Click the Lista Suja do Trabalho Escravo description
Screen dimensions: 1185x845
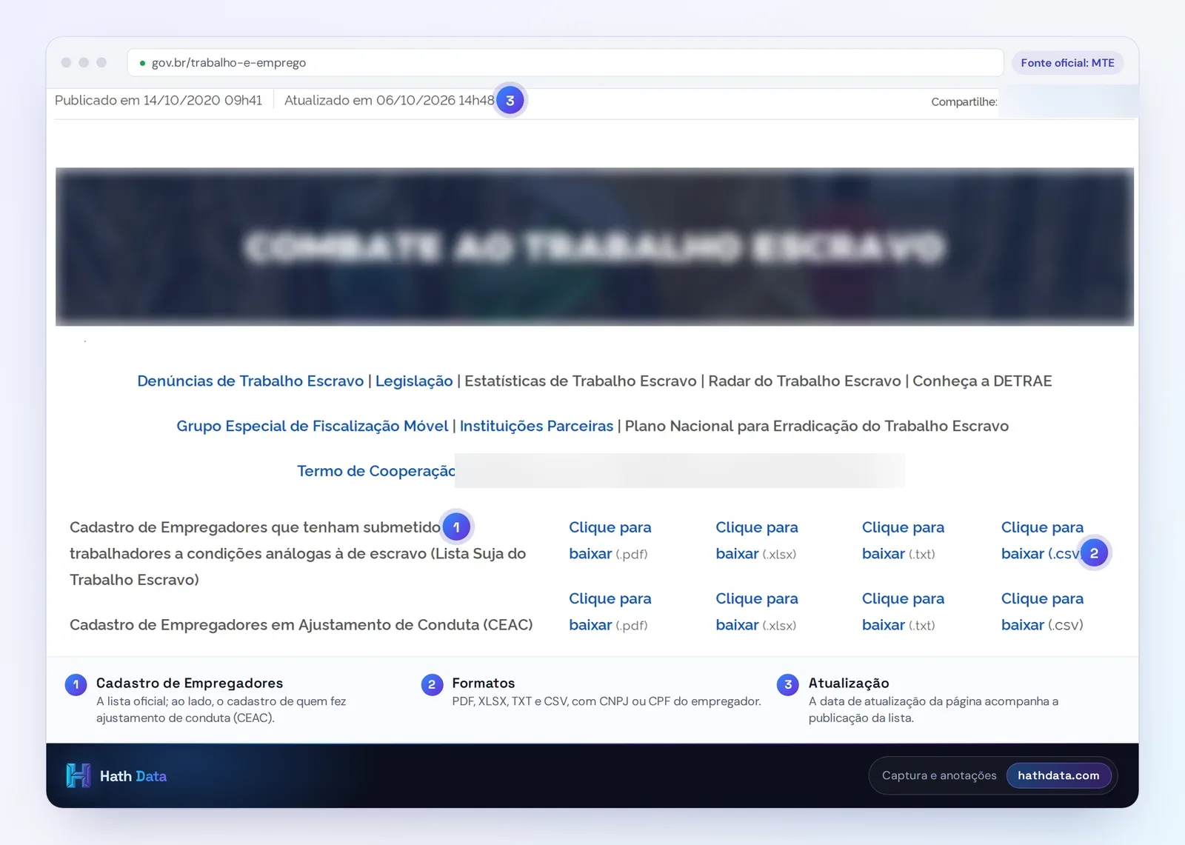coord(298,553)
